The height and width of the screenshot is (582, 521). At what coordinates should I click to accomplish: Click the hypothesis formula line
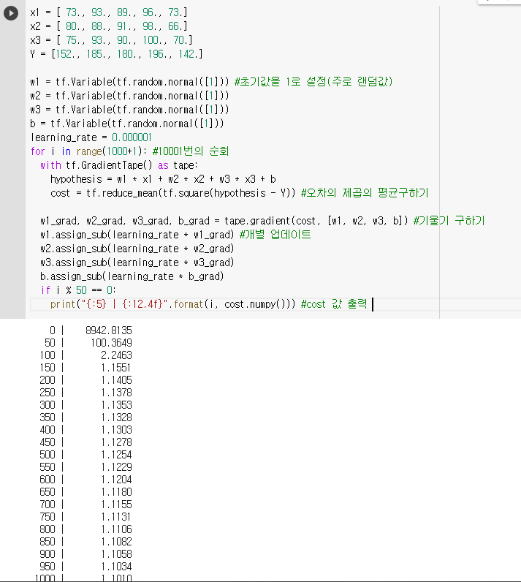point(163,179)
